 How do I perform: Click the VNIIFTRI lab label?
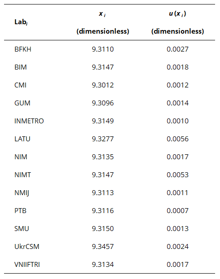tap(27, 265)
